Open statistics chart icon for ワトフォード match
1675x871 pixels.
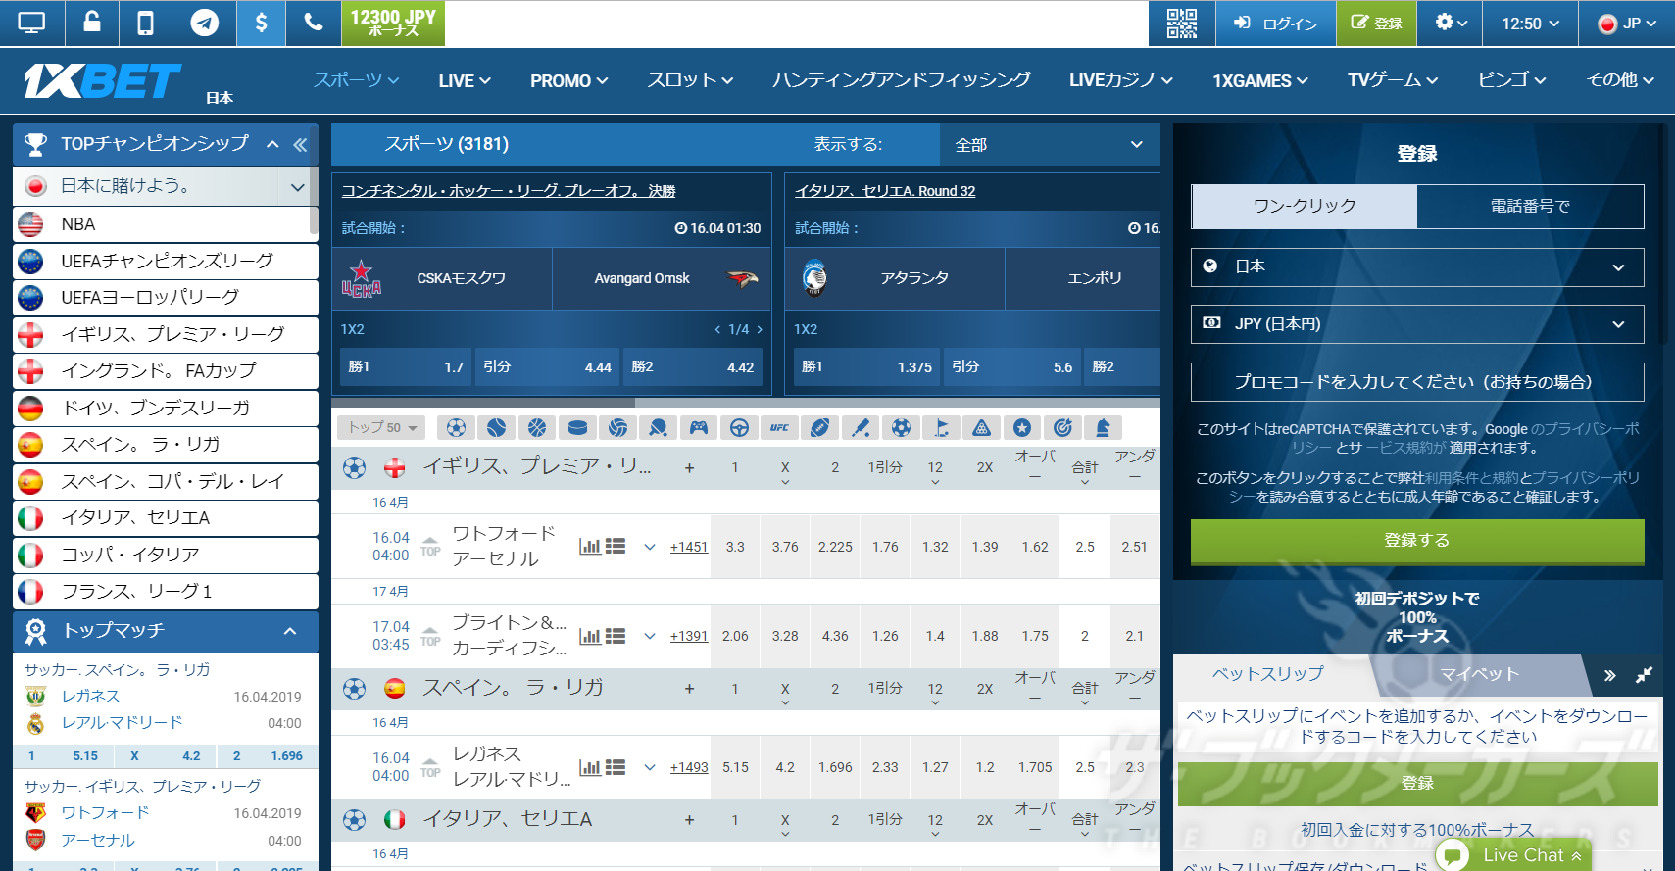[590, 546]
